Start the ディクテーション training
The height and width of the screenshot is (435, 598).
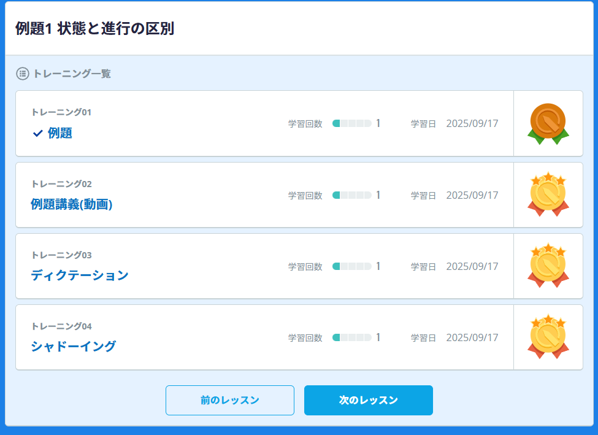pos(80,275)
